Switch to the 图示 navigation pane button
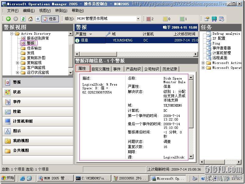 point(38,131)
